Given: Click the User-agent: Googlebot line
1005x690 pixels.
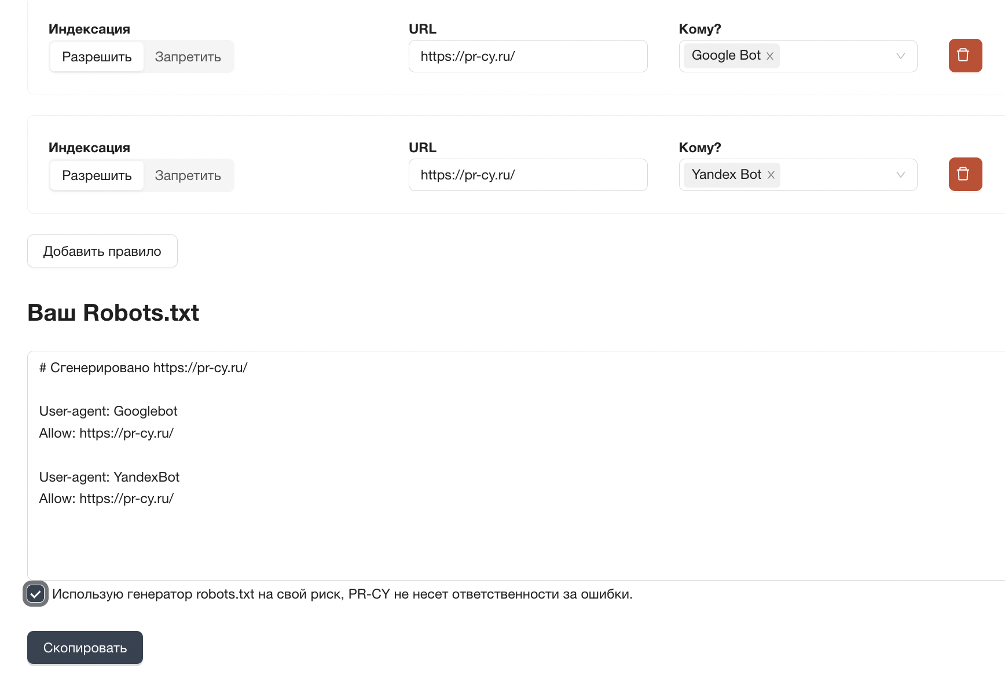Looking at the screenshot, I should (x=108, y=411).
